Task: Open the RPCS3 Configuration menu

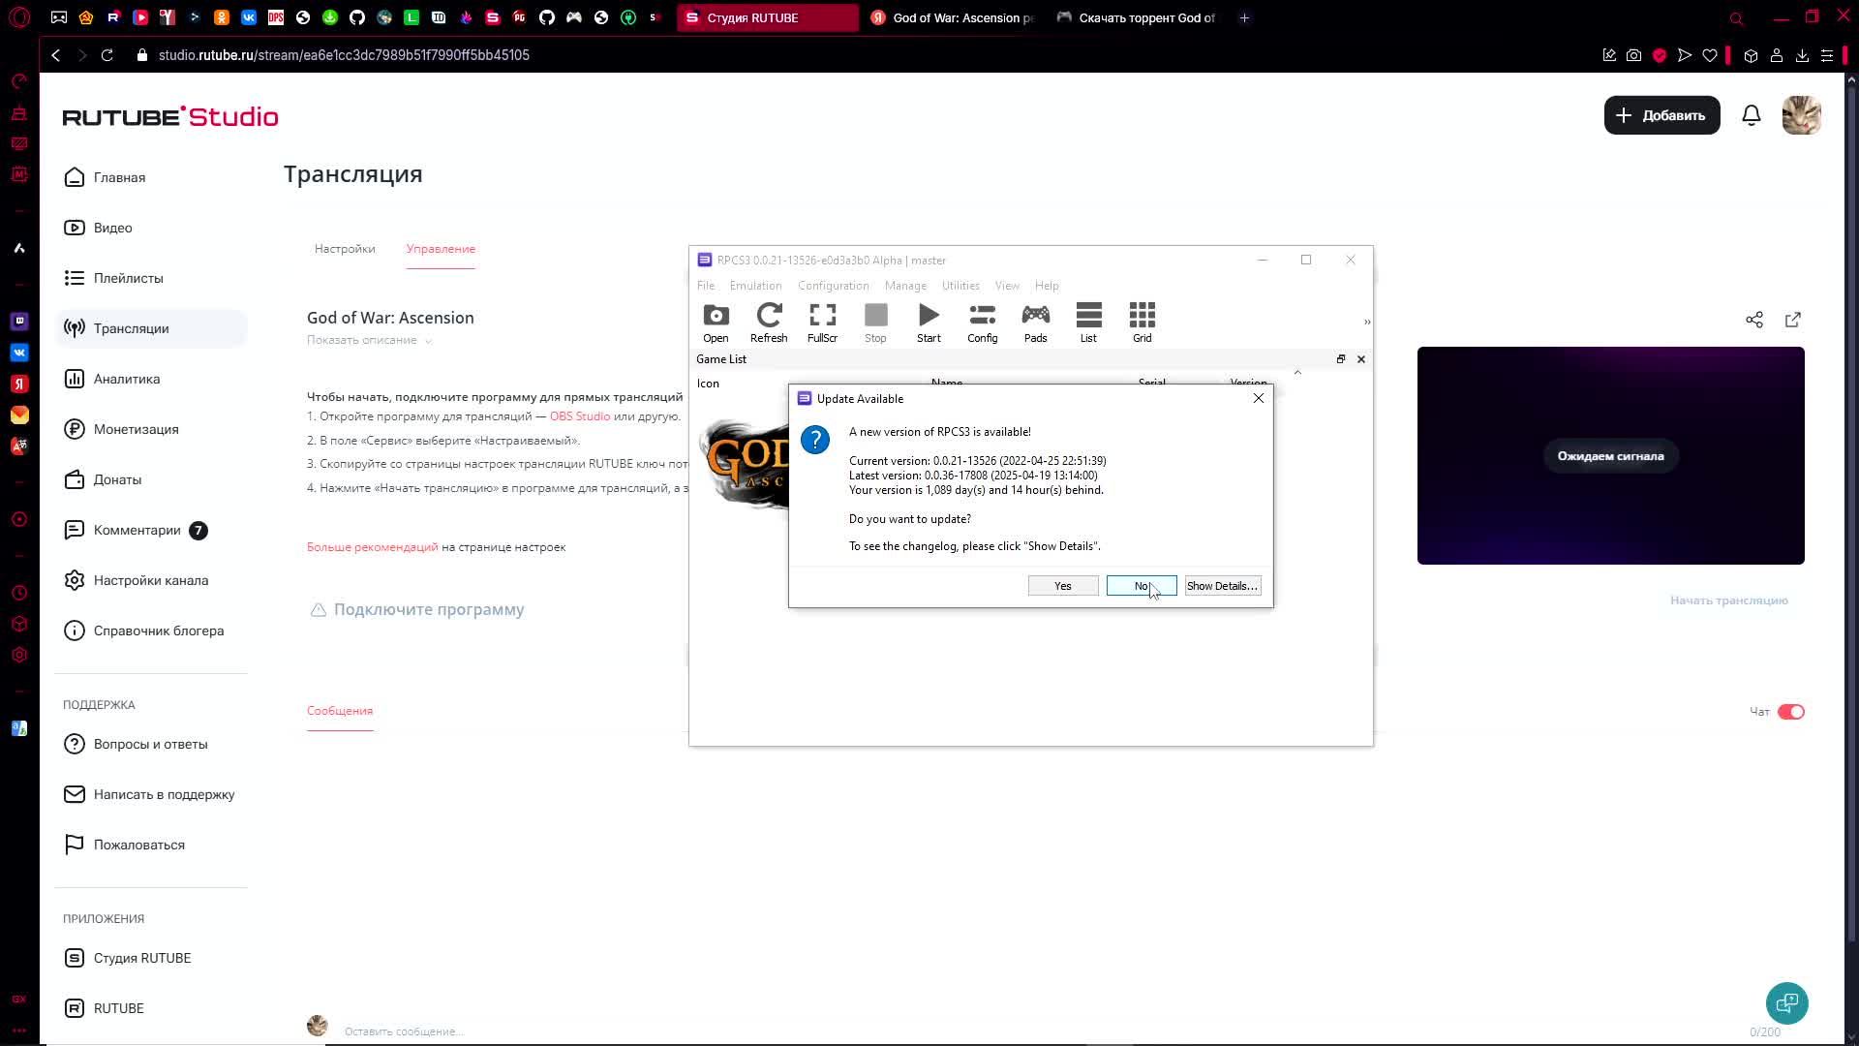Action: pyautogui.click(x=833, y=286)
